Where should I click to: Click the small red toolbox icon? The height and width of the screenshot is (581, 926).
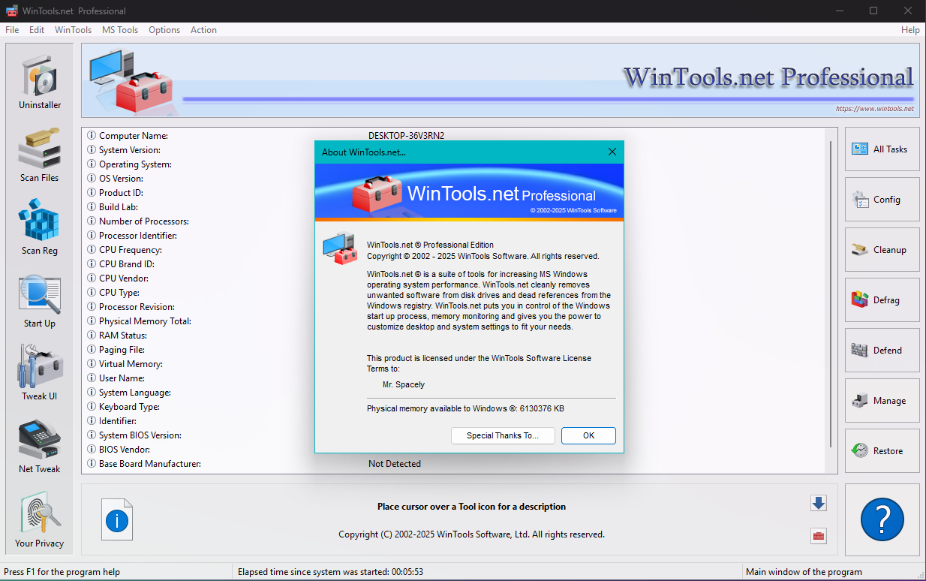[x=819, y=536]
